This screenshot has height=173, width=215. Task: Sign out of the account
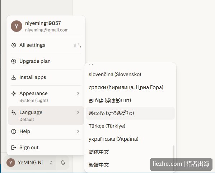click(46, 148)
